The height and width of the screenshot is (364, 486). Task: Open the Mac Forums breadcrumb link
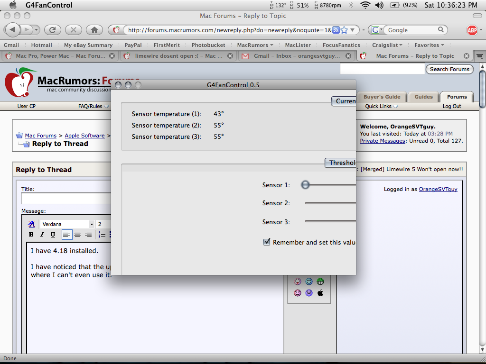click(41, 136)
